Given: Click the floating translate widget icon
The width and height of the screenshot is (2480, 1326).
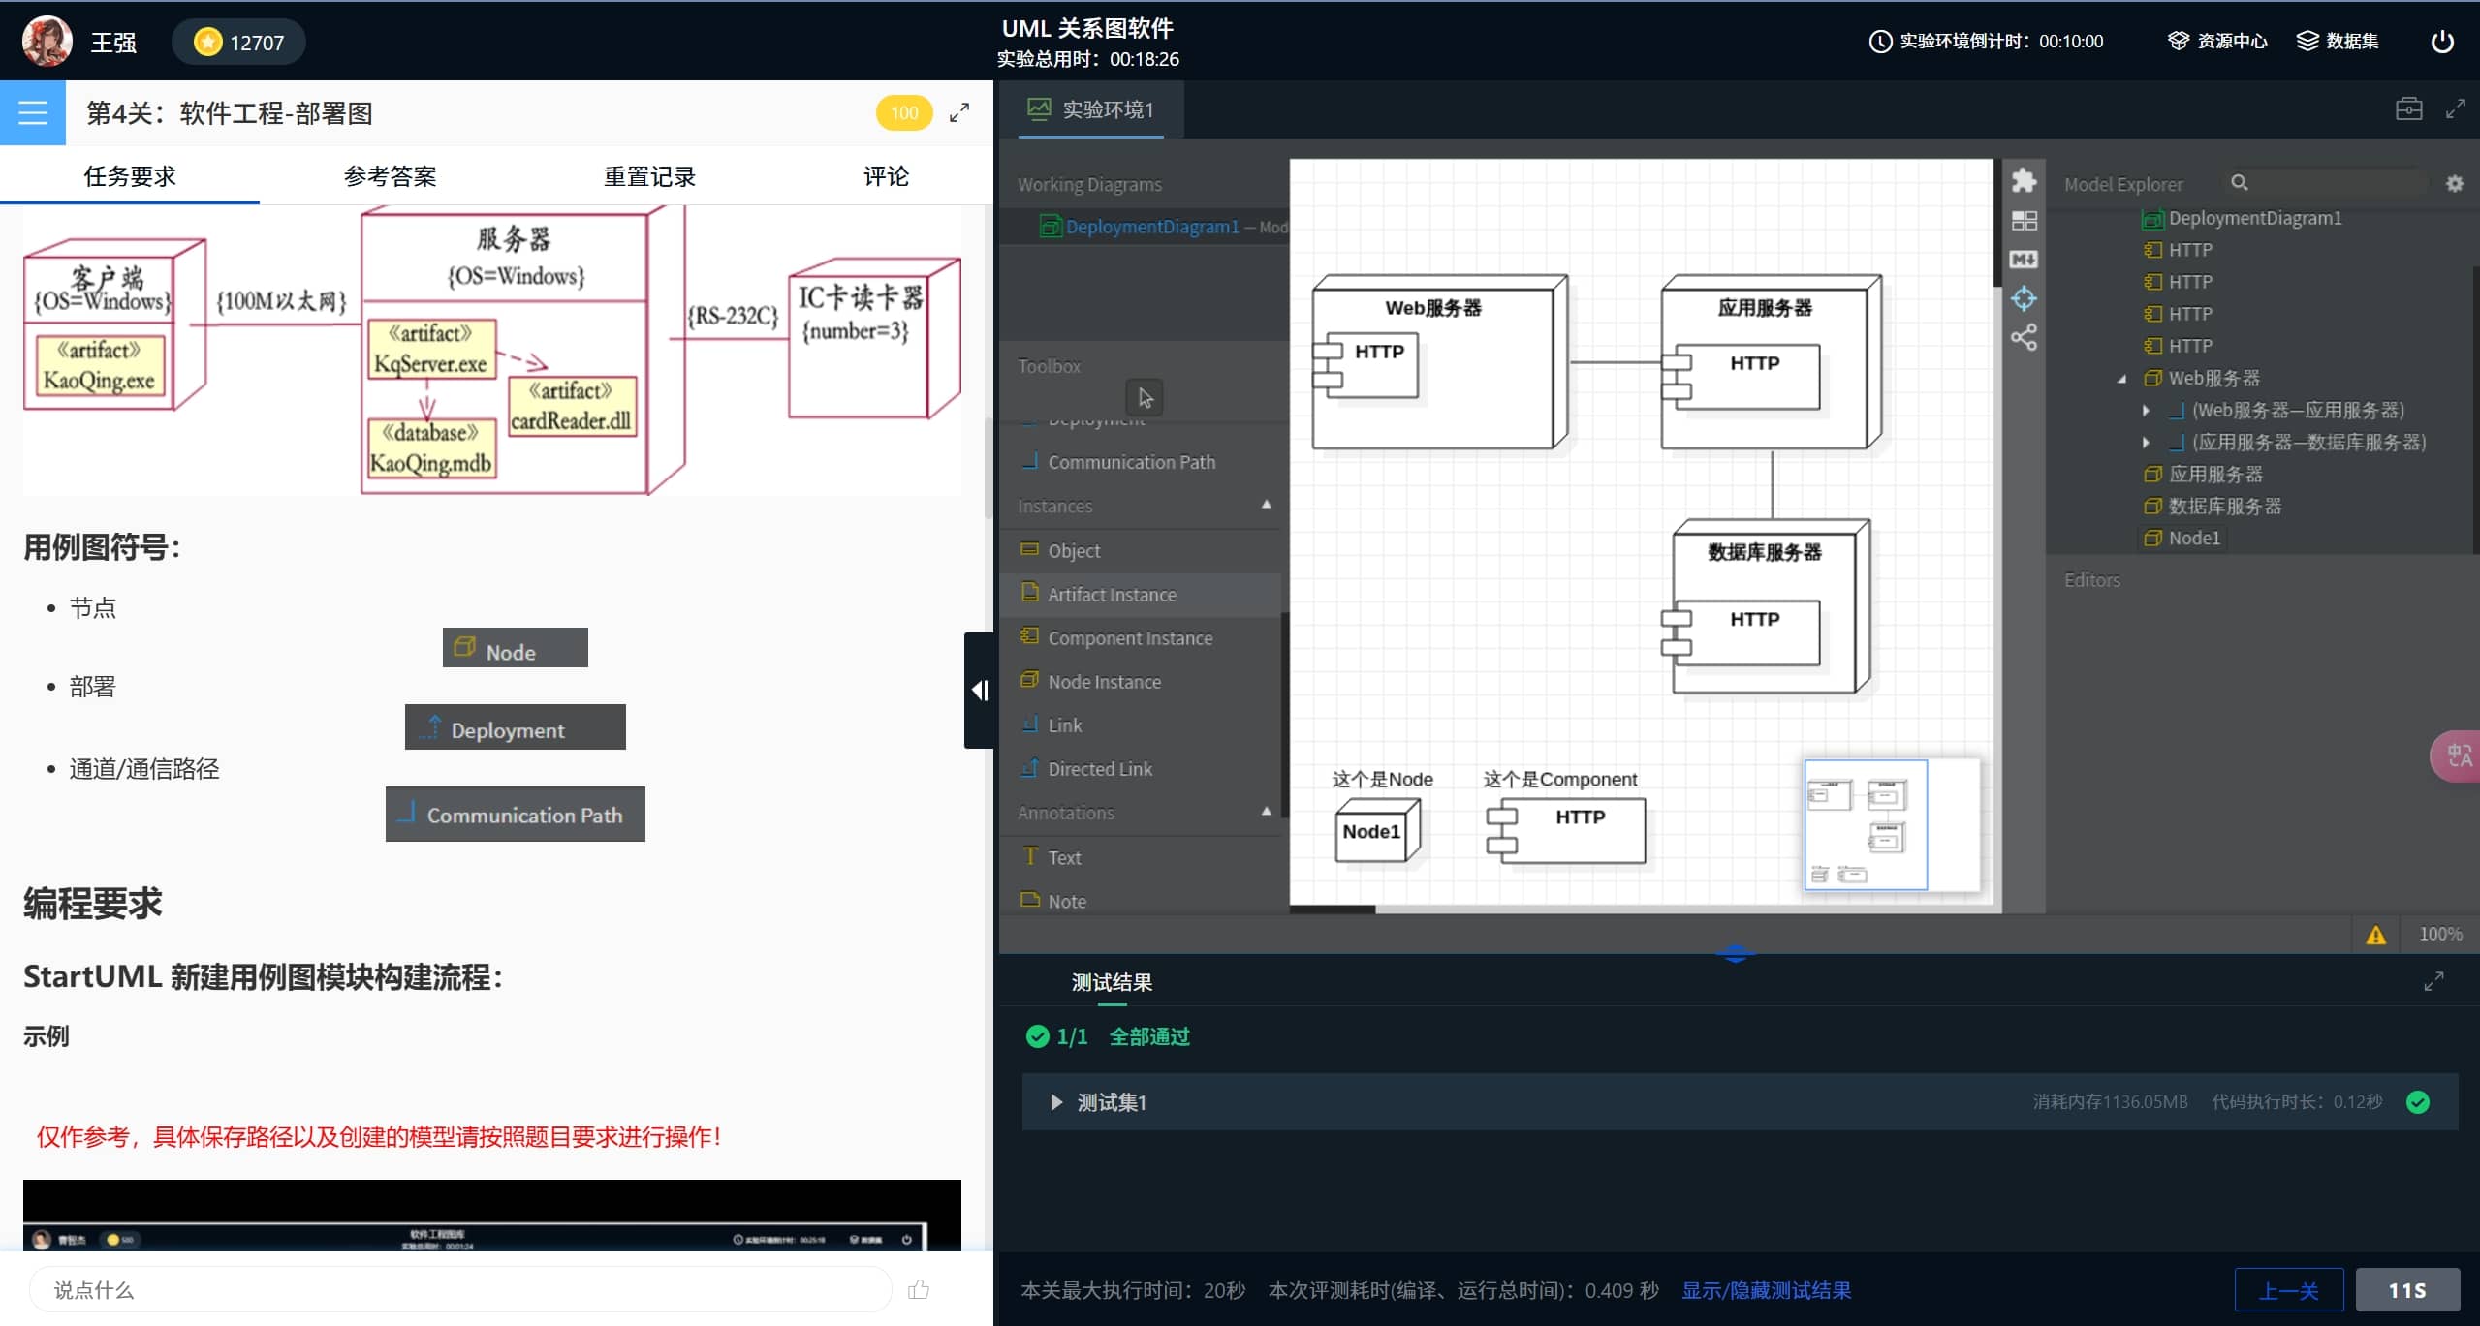Looking at the screenshot, I should coord(2458,756).
